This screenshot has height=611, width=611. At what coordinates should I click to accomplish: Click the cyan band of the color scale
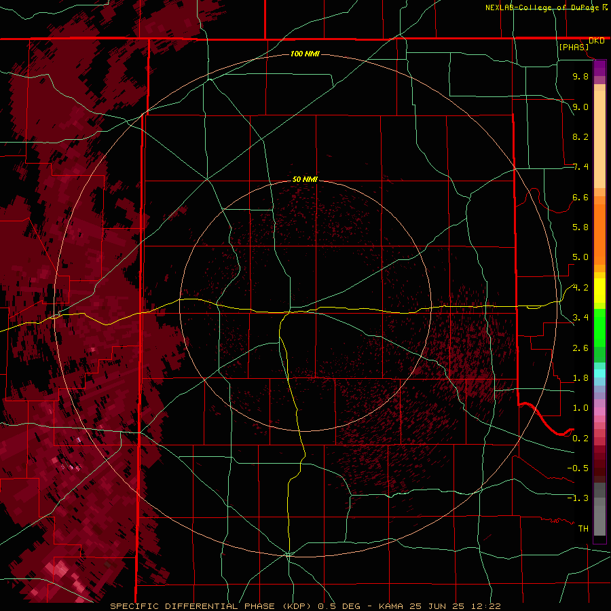pos(599,373)
